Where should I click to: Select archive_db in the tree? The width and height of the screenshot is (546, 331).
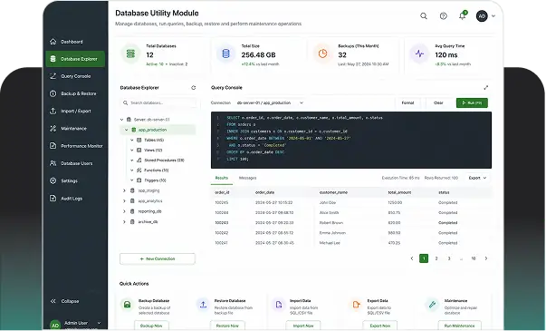point(148,222)
